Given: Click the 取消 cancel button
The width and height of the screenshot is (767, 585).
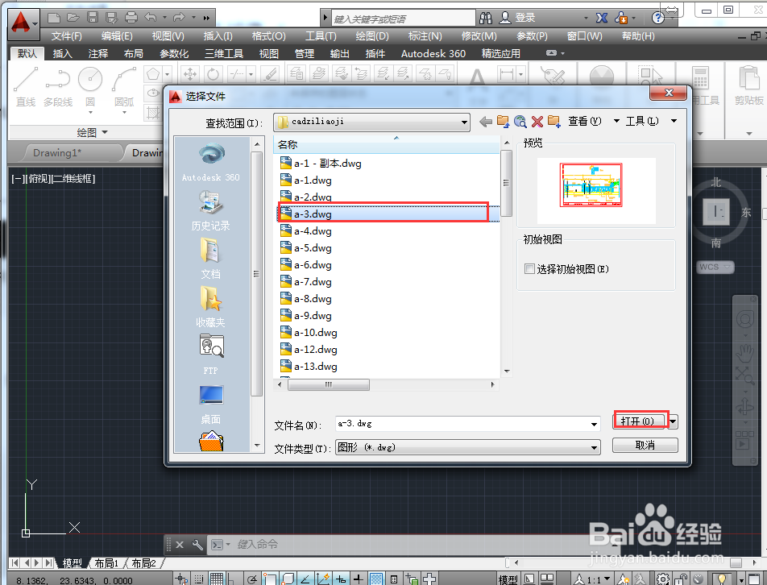Looking at the screenshot, I should (645, 444).
